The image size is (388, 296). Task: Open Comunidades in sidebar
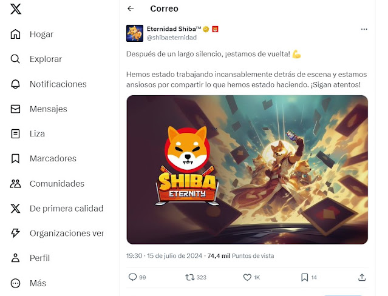tap(47, 184)
